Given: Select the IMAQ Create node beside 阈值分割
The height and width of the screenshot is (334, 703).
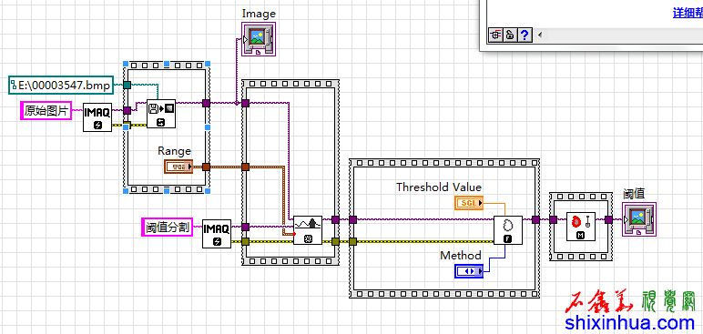Looking at the screenshot, I should pyautogui.click(x=217, y=233).
